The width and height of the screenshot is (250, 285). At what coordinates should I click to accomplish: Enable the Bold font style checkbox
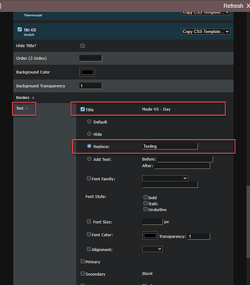click(x=146, y=197)
